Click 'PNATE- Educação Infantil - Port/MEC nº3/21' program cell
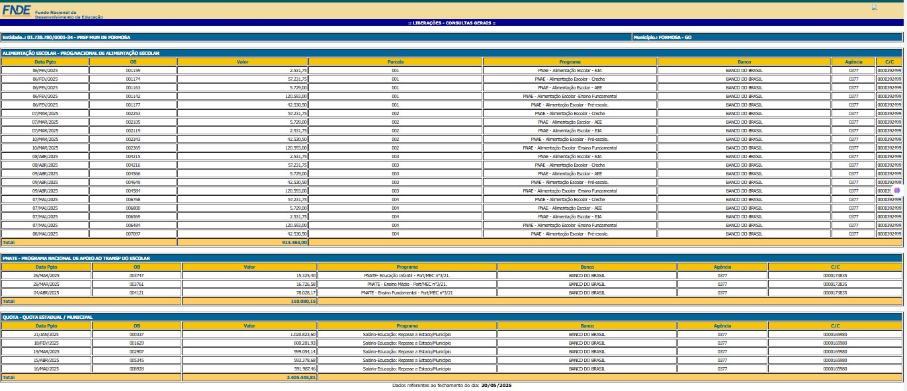 [x=407, y=275]
